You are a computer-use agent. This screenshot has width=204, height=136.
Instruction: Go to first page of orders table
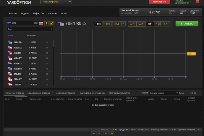[94, 133]
